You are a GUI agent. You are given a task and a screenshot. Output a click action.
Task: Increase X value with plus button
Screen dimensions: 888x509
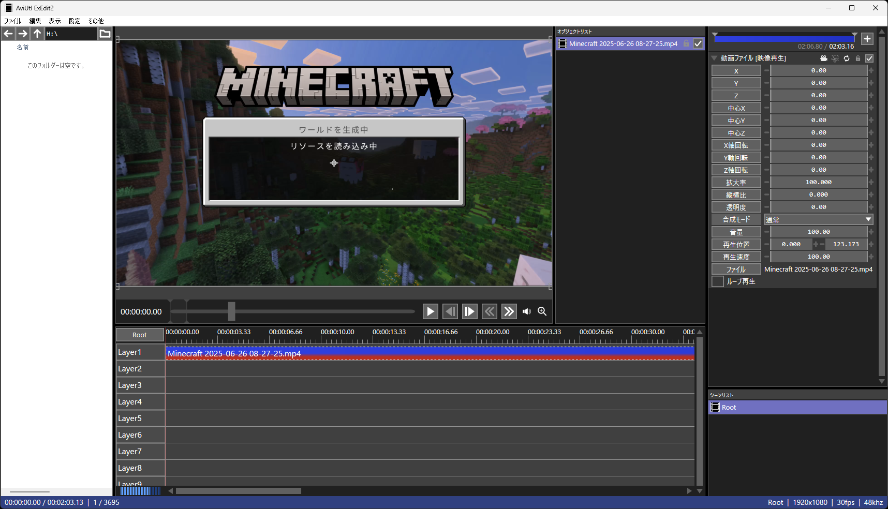pyautogui.click(x=871, y=70)
